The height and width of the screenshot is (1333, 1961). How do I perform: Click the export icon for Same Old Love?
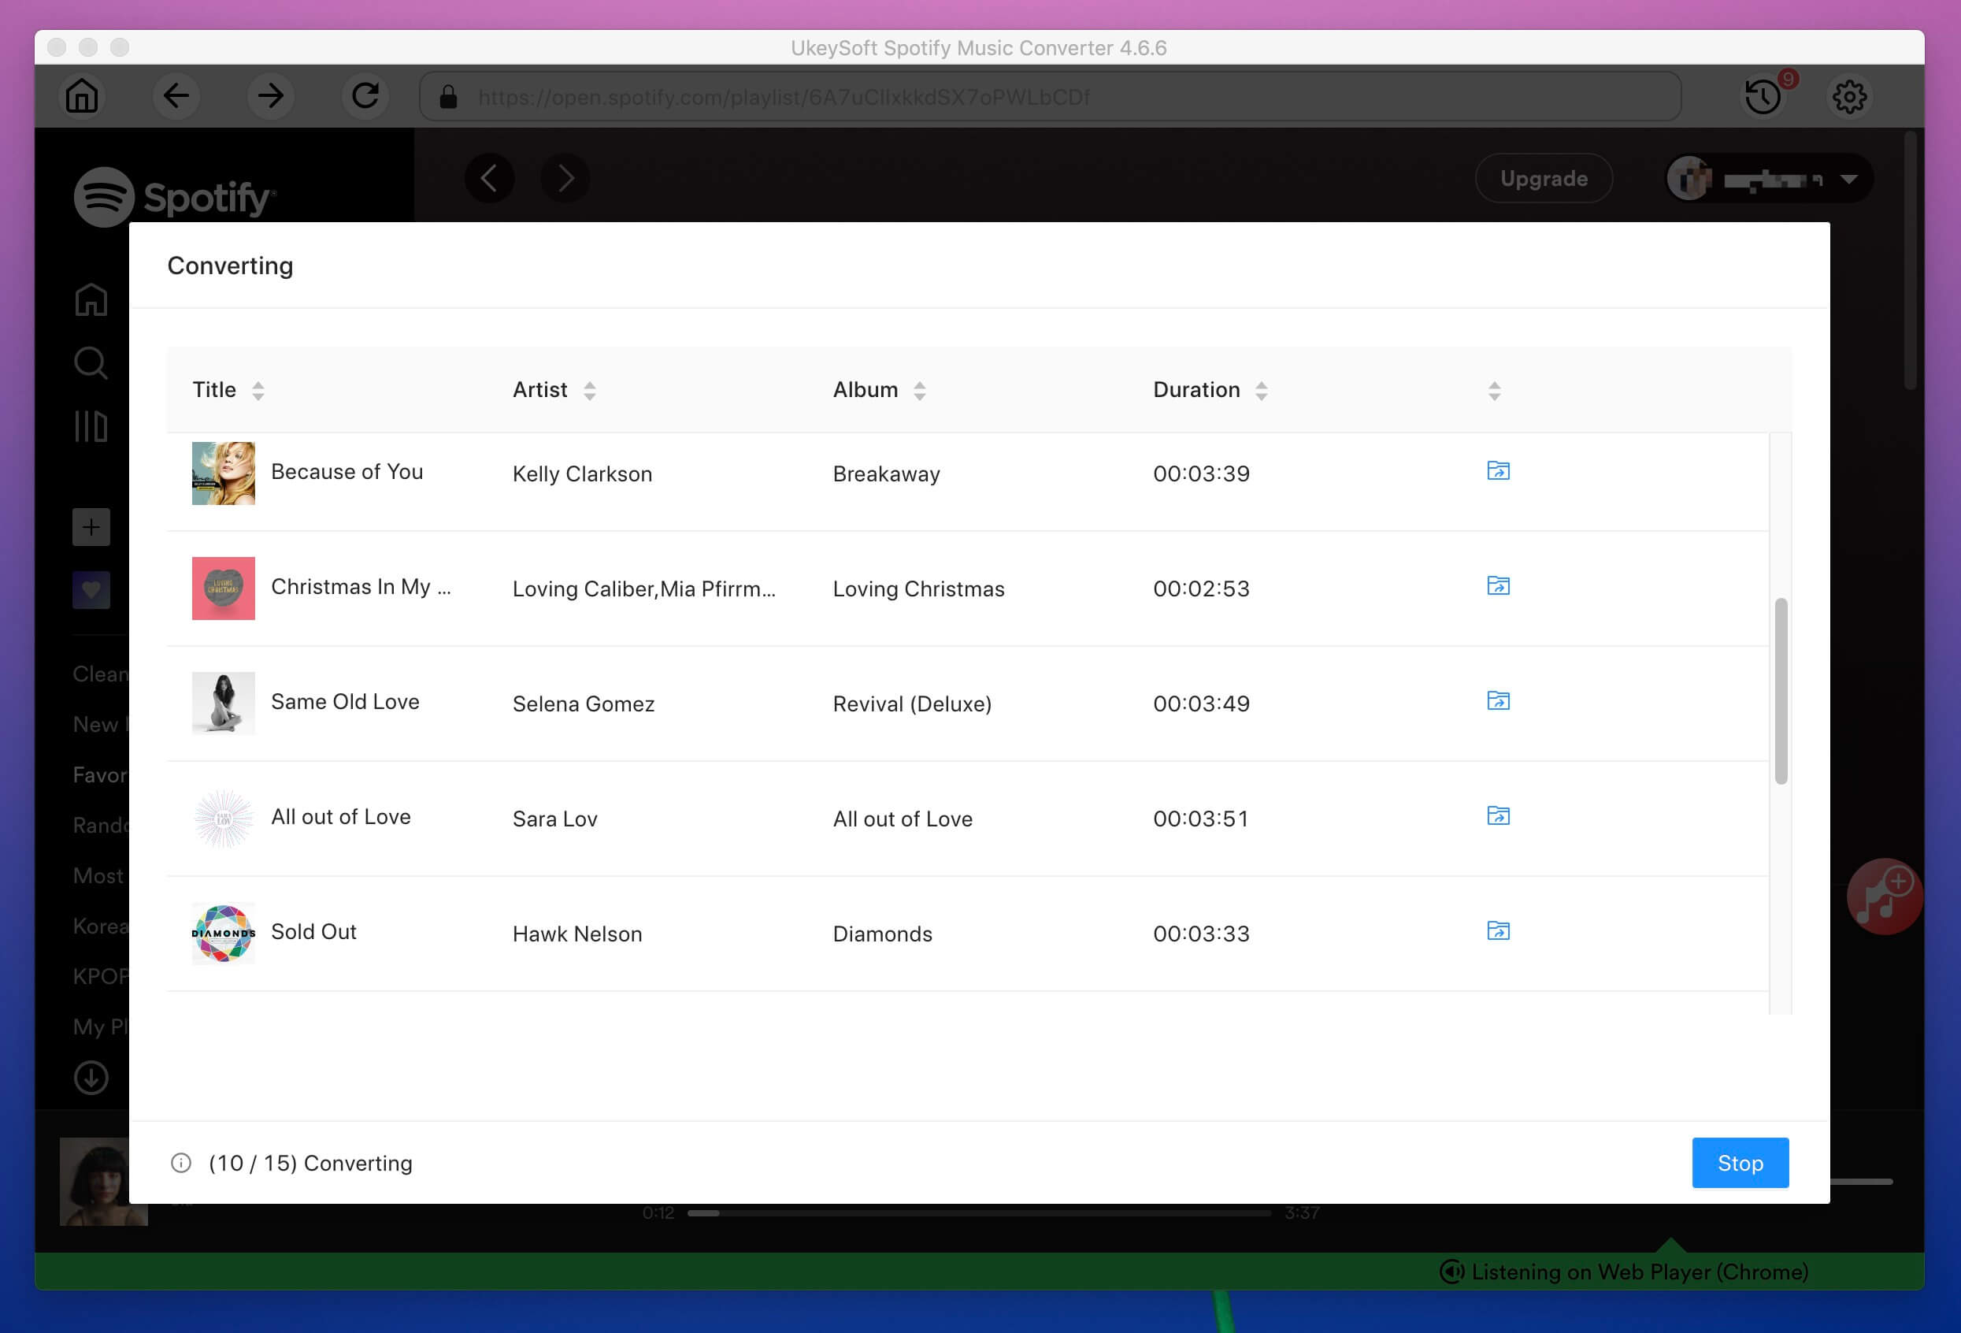[1497, 700]
